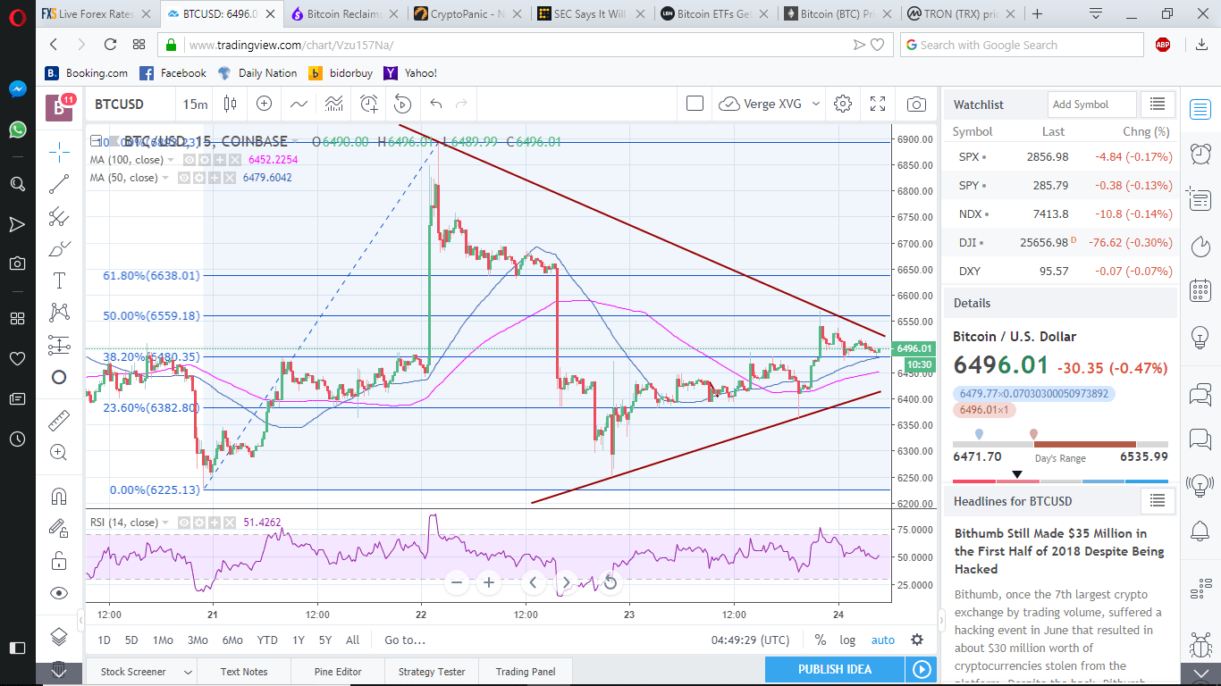Click the Add Symbol watchlist field
Viewport: 1221px width, 686px height.
click(1090, 105)
